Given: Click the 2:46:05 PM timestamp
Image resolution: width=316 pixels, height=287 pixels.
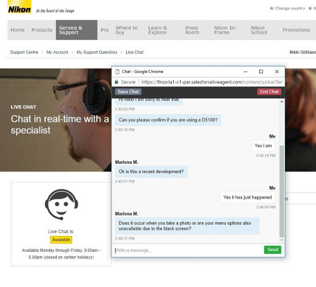Looking at the screenshot, I should 266,207.
